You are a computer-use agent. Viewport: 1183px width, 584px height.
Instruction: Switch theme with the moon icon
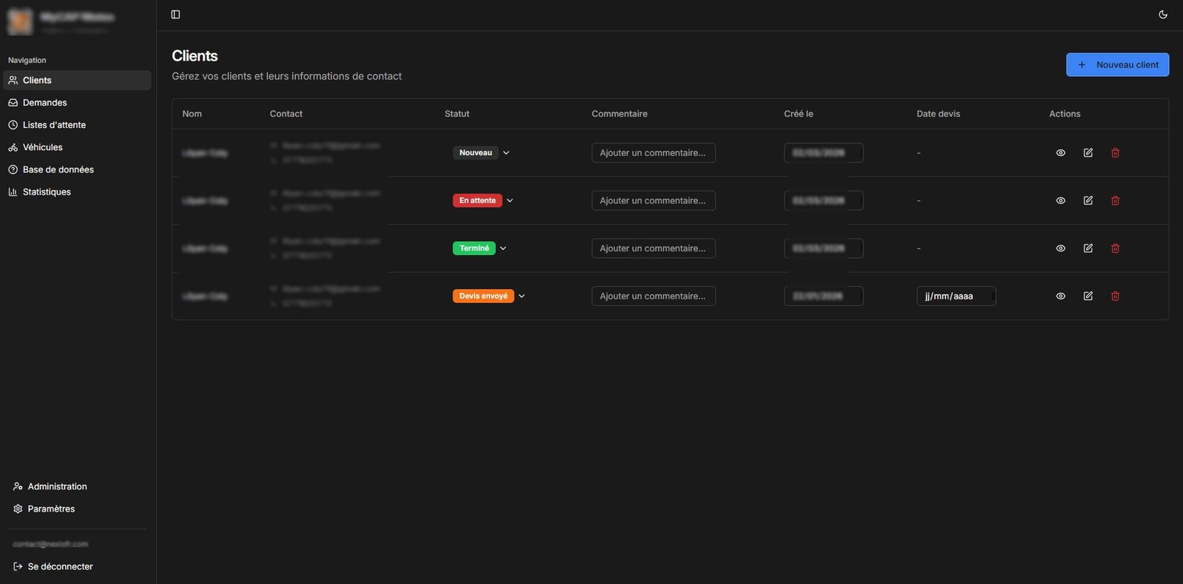1163,15
